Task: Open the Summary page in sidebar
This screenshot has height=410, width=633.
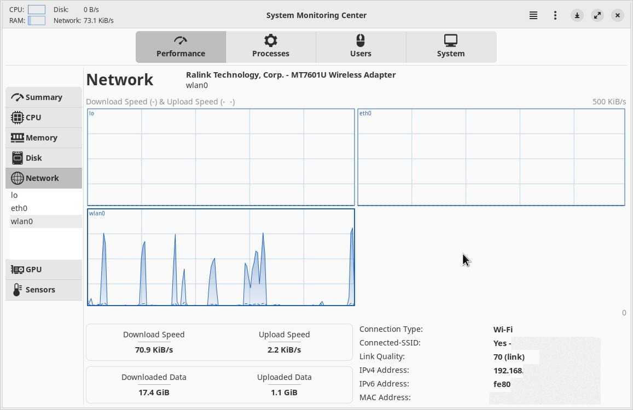Action: [x=44, y=97]
